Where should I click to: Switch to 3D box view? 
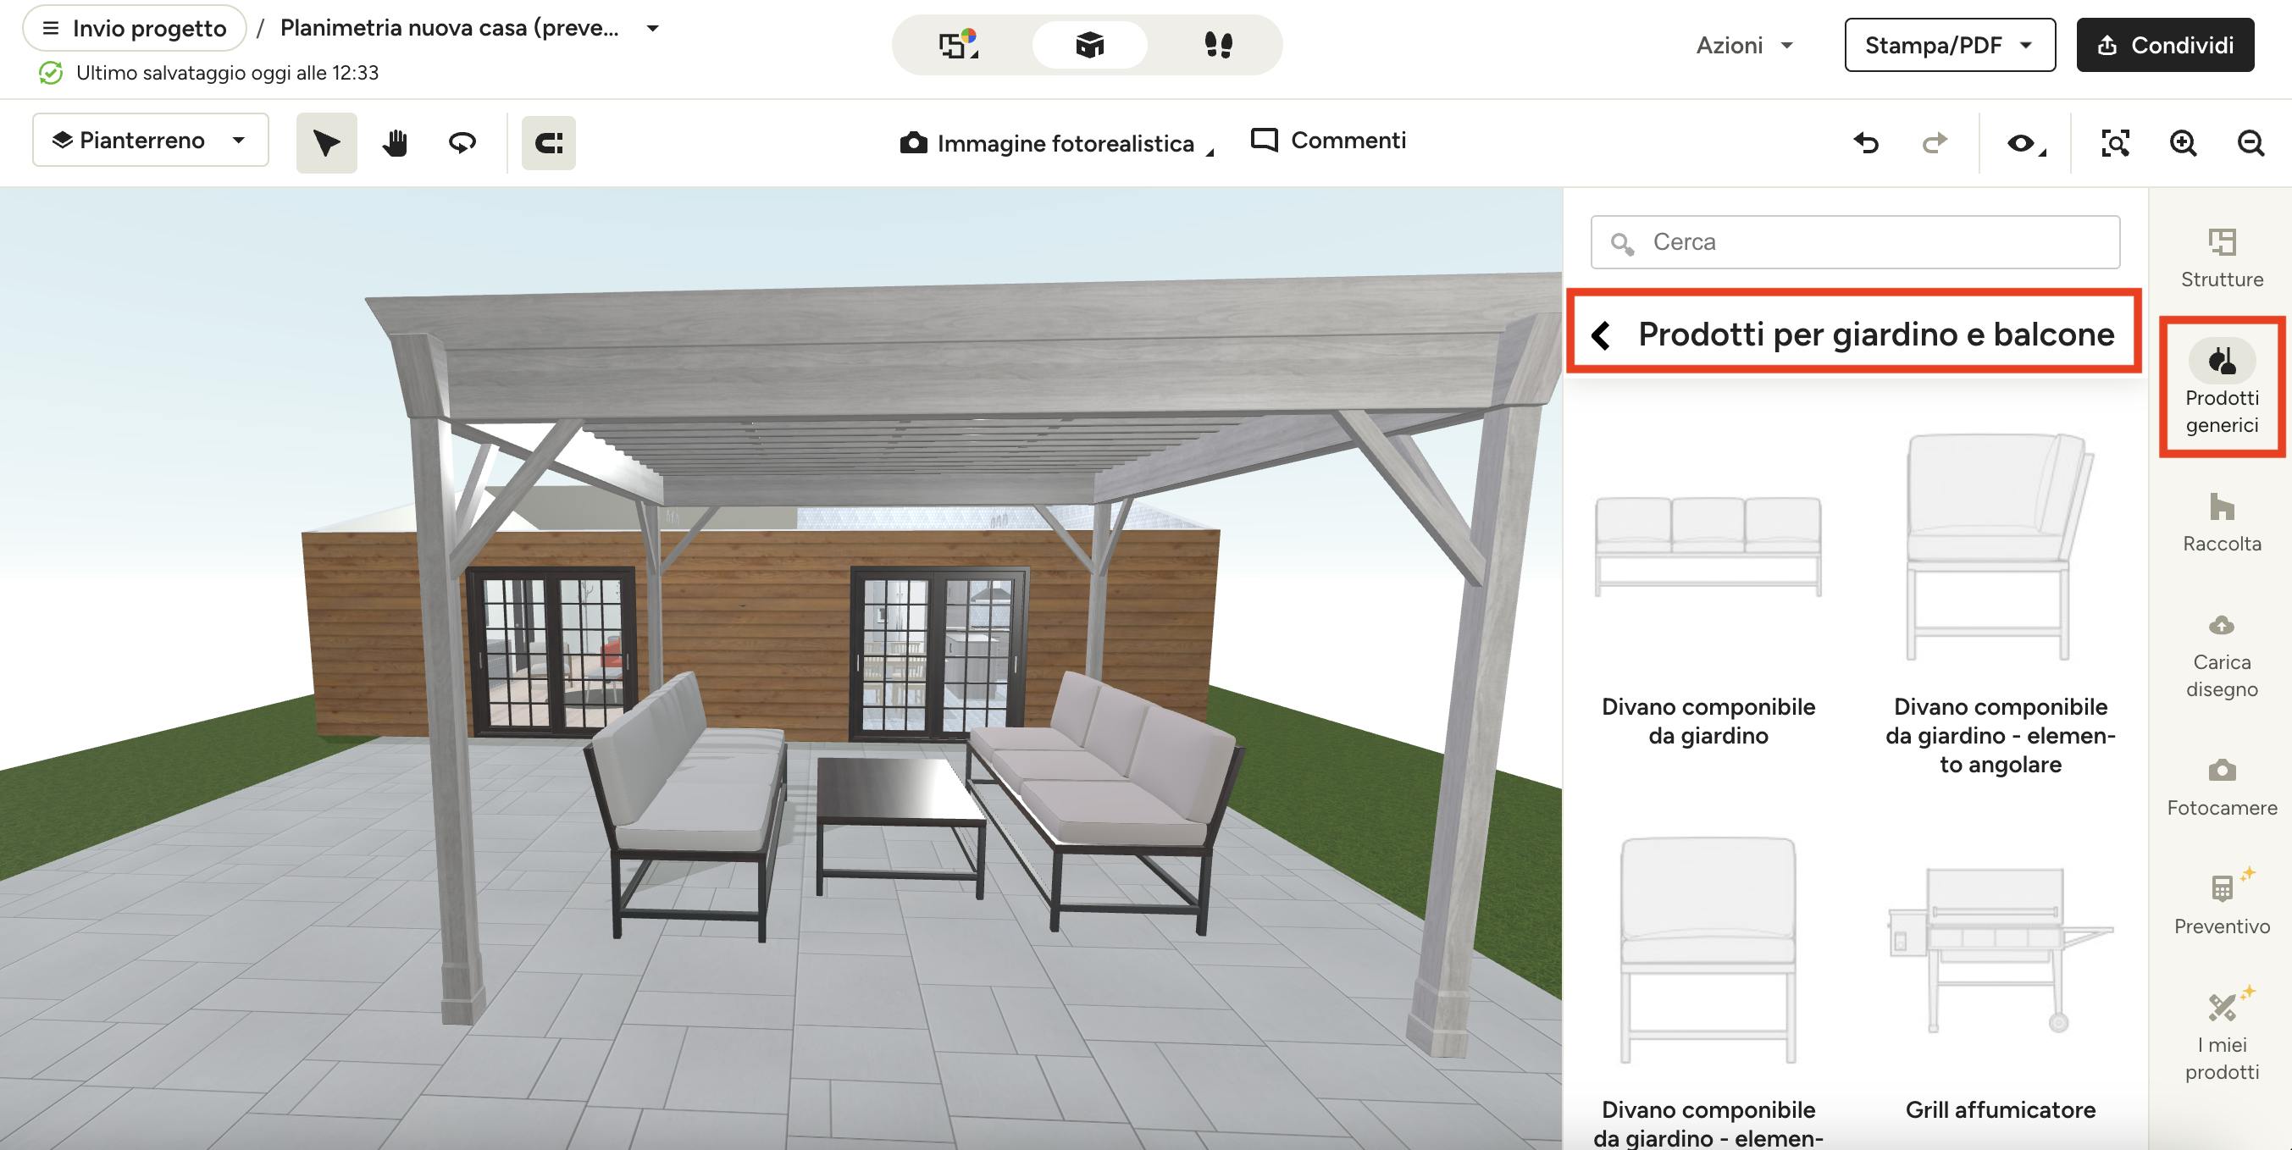pyautogui.click(x=1089, y=45)
